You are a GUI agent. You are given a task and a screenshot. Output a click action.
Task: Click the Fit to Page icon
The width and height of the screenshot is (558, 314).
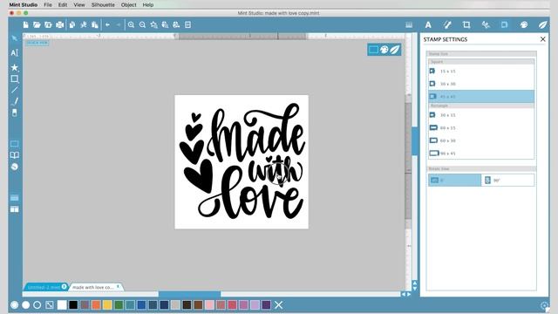[x=188, y=25]
